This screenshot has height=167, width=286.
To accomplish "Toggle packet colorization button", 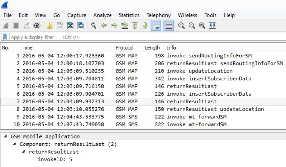I will (x=168, y=26).
